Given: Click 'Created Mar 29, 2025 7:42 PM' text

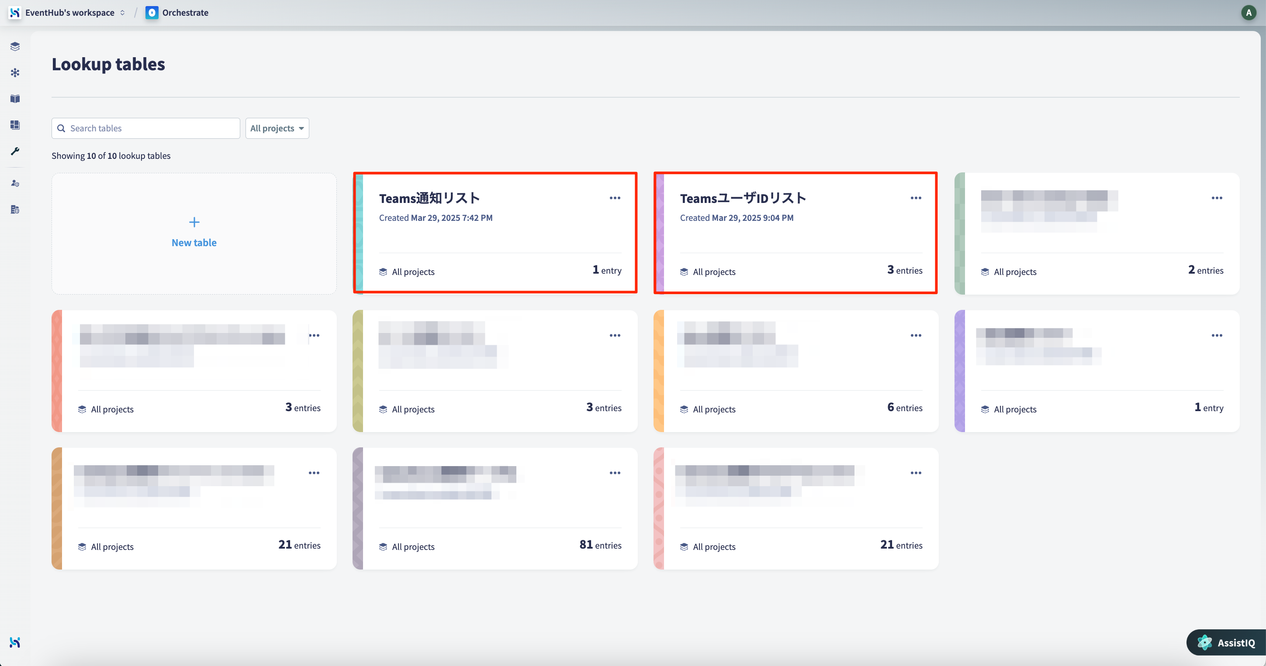Looking at the screenshot, I should click(x=436, y=218).
